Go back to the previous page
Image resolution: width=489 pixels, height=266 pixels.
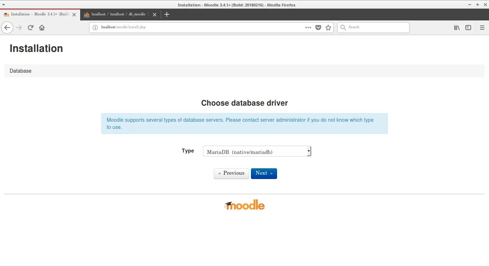coord(7,28)
